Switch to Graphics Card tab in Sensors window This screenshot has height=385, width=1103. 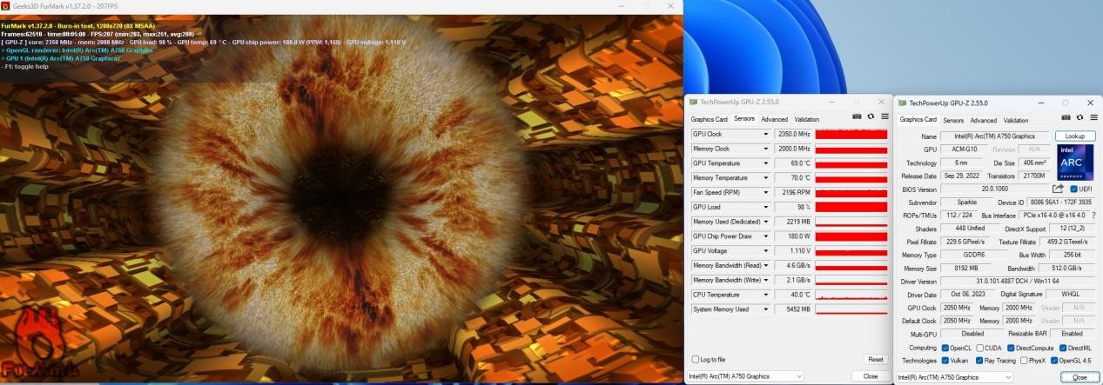[709, 119]
